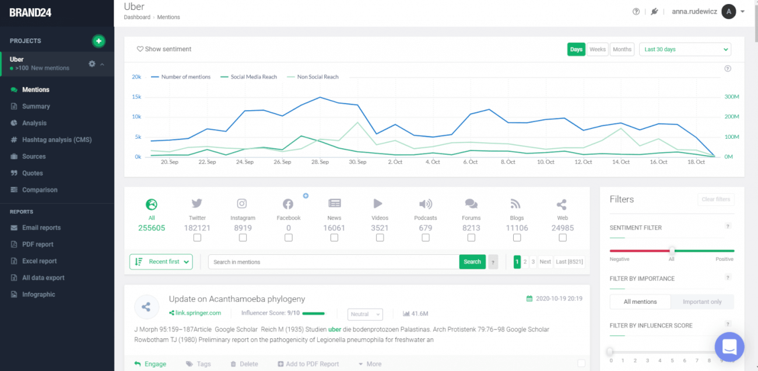Click the Dashboard breadcrumb link
The width and height of the screenshot is (758, 371).
pyautogui.click(x=137, y=17)
